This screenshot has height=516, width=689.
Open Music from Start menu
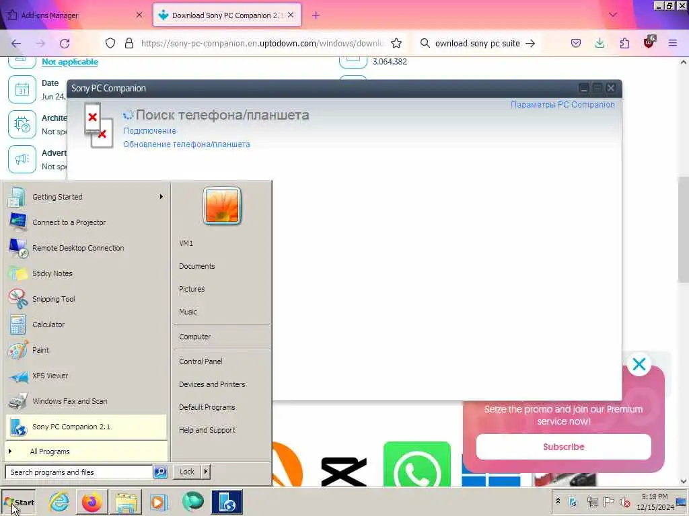pyautogui.click(x=188, y=312)
